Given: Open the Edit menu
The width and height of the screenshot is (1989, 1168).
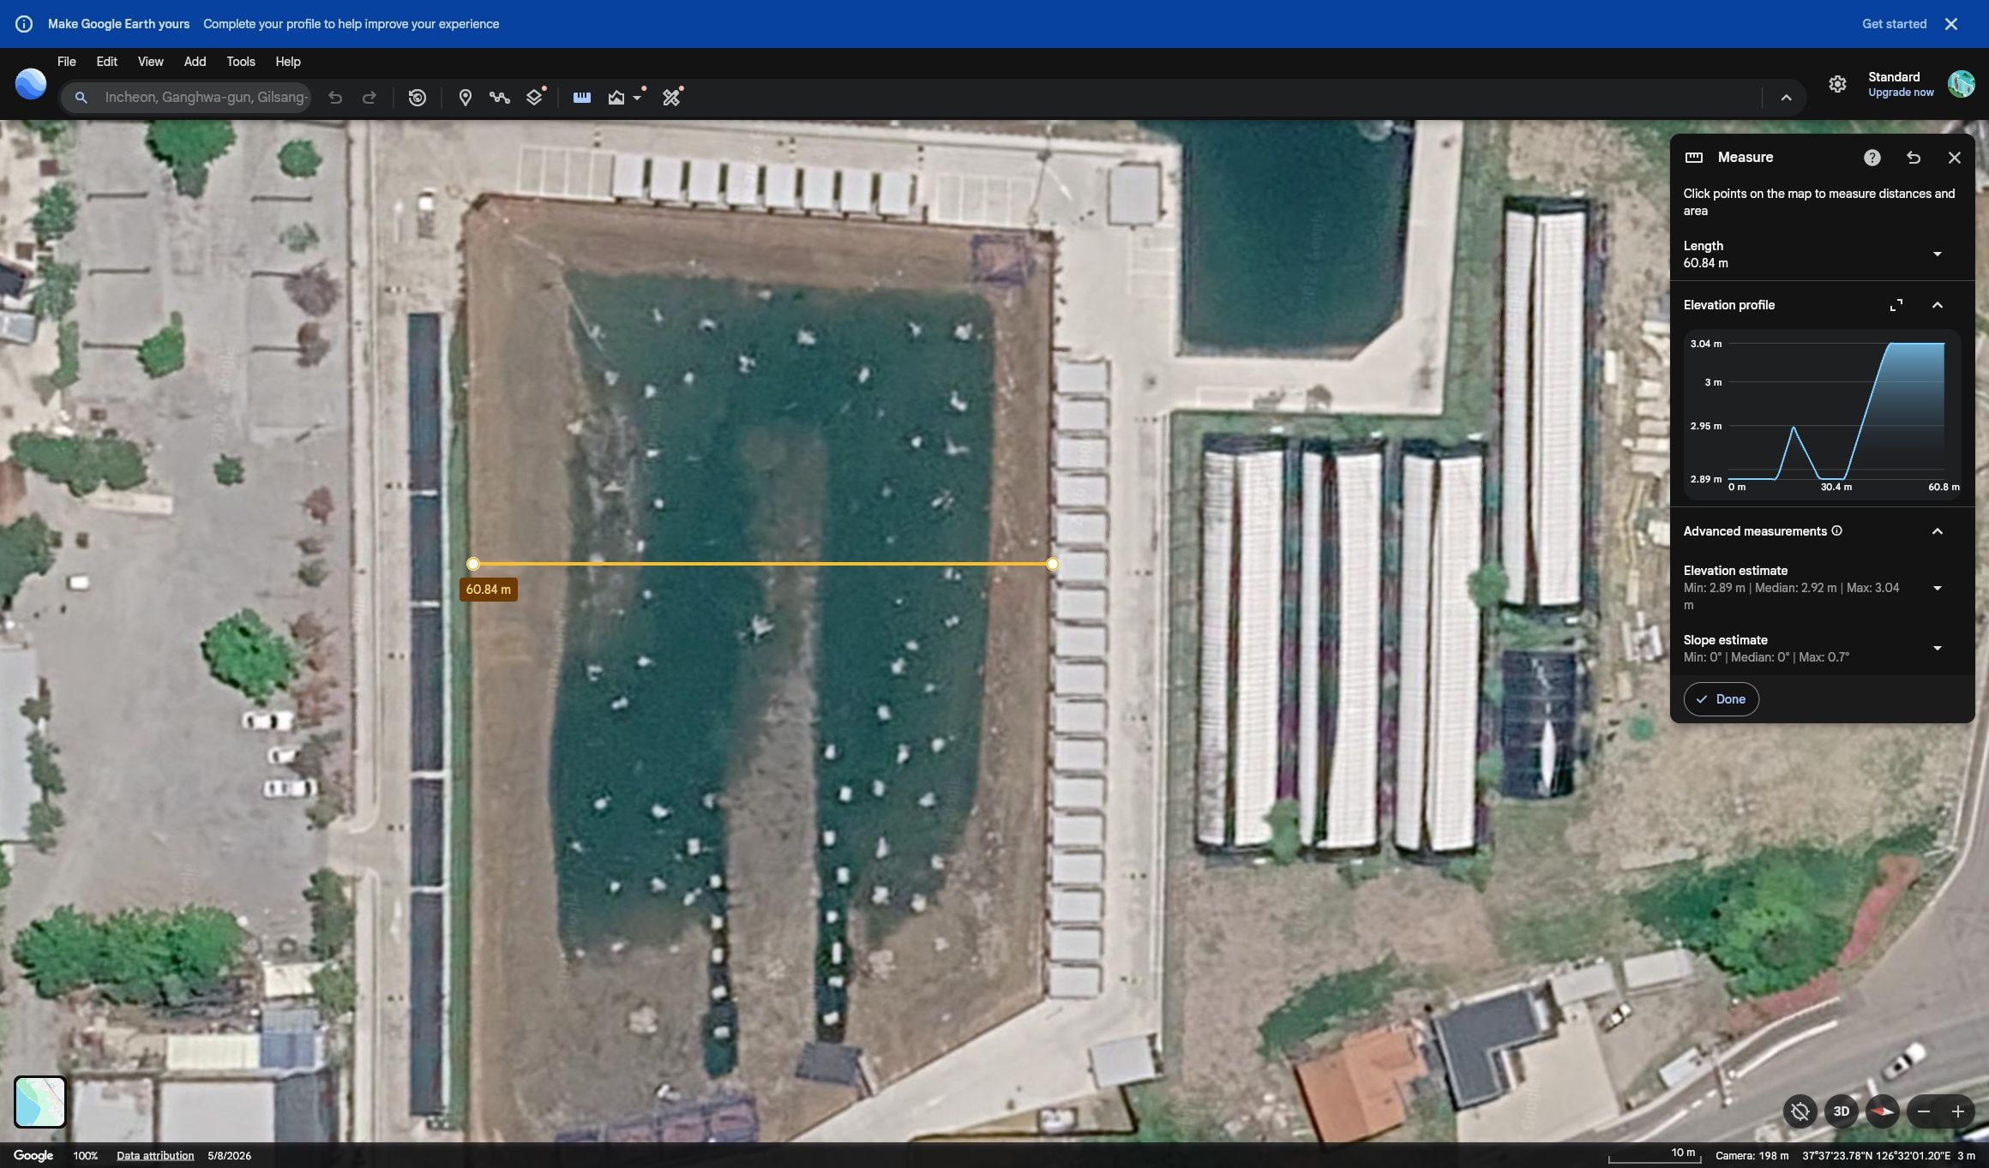Looking at the screenshot, I should point(106,62).
